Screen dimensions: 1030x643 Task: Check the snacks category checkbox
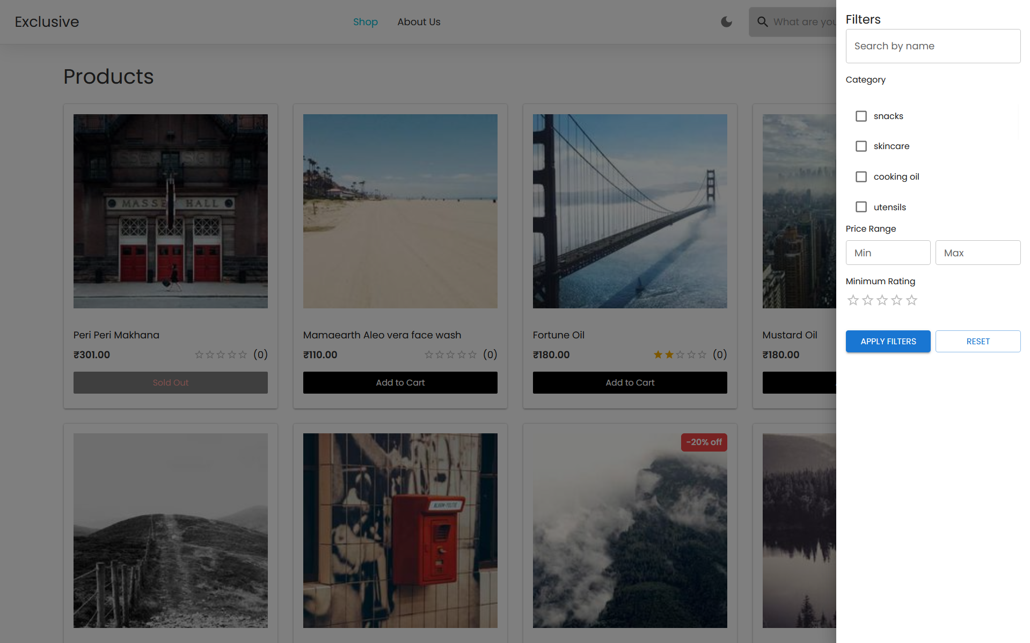click(861, 116)
